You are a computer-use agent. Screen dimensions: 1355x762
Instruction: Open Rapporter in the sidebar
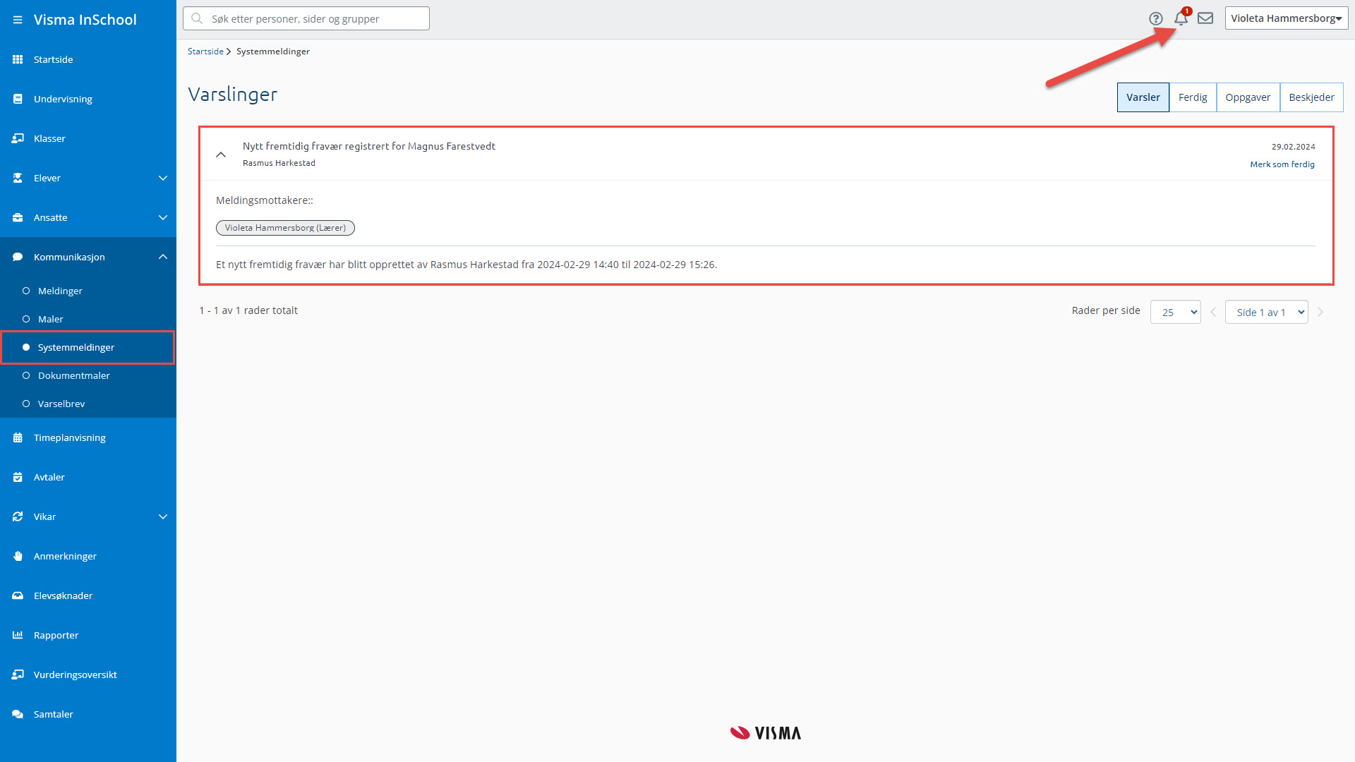88,635
